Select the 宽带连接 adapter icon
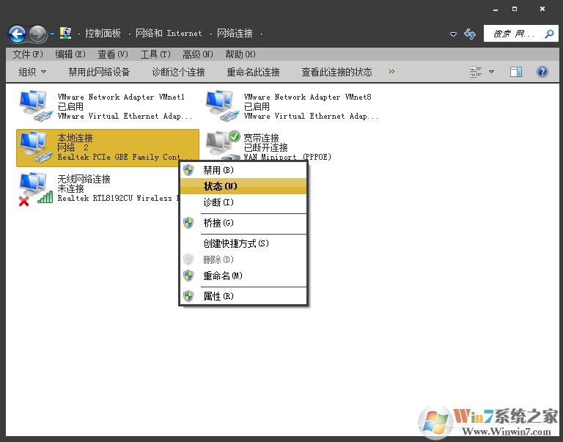 point(222,145)
